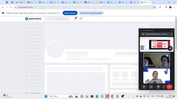Click the VK search field

(58, 19)
